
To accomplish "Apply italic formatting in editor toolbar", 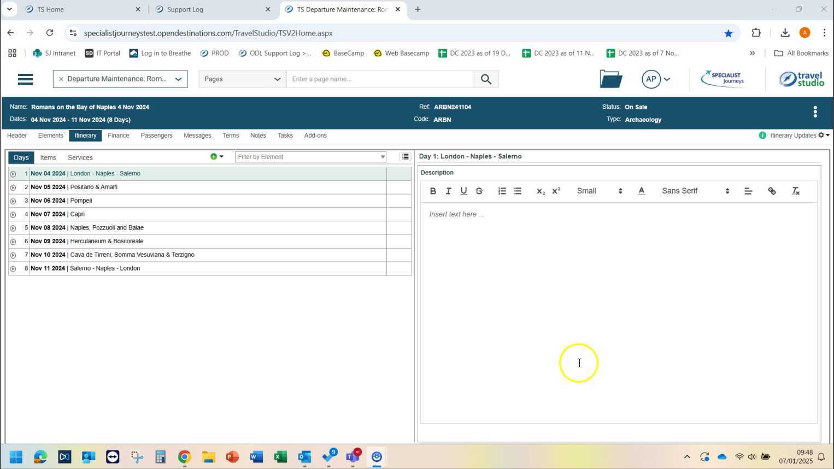I will [448, 191].
